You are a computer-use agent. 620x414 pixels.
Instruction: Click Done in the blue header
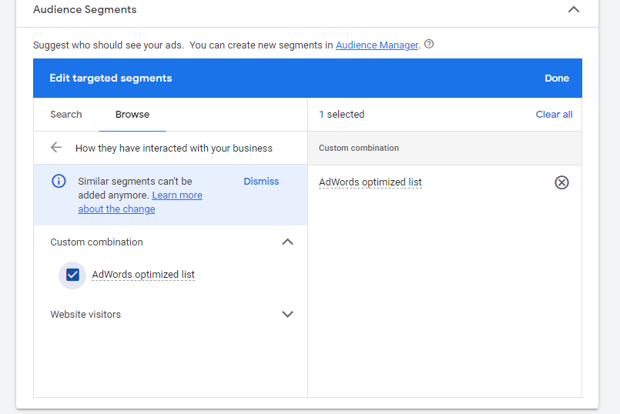coord(557,78)
